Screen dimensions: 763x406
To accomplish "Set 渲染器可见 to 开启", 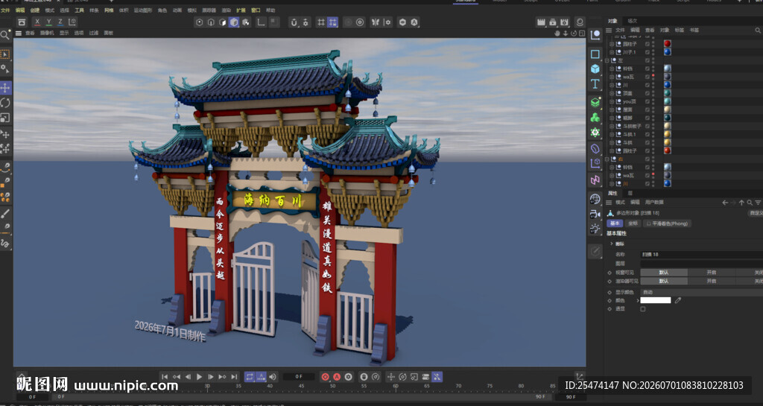I will click(x=712, y=281).
